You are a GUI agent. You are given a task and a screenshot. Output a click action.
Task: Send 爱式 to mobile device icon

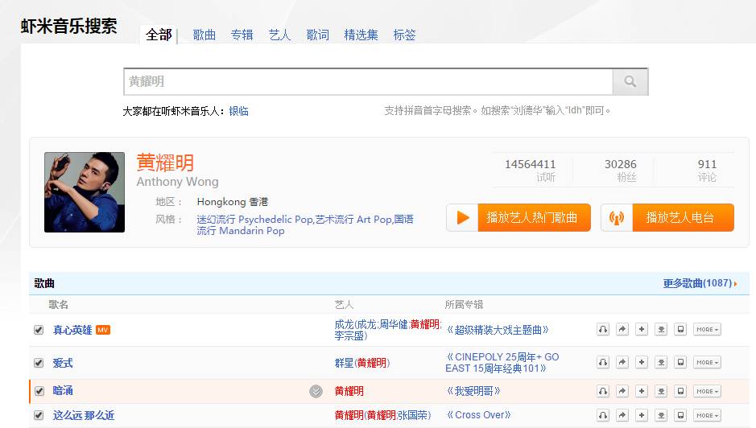(x=680, y=363)
